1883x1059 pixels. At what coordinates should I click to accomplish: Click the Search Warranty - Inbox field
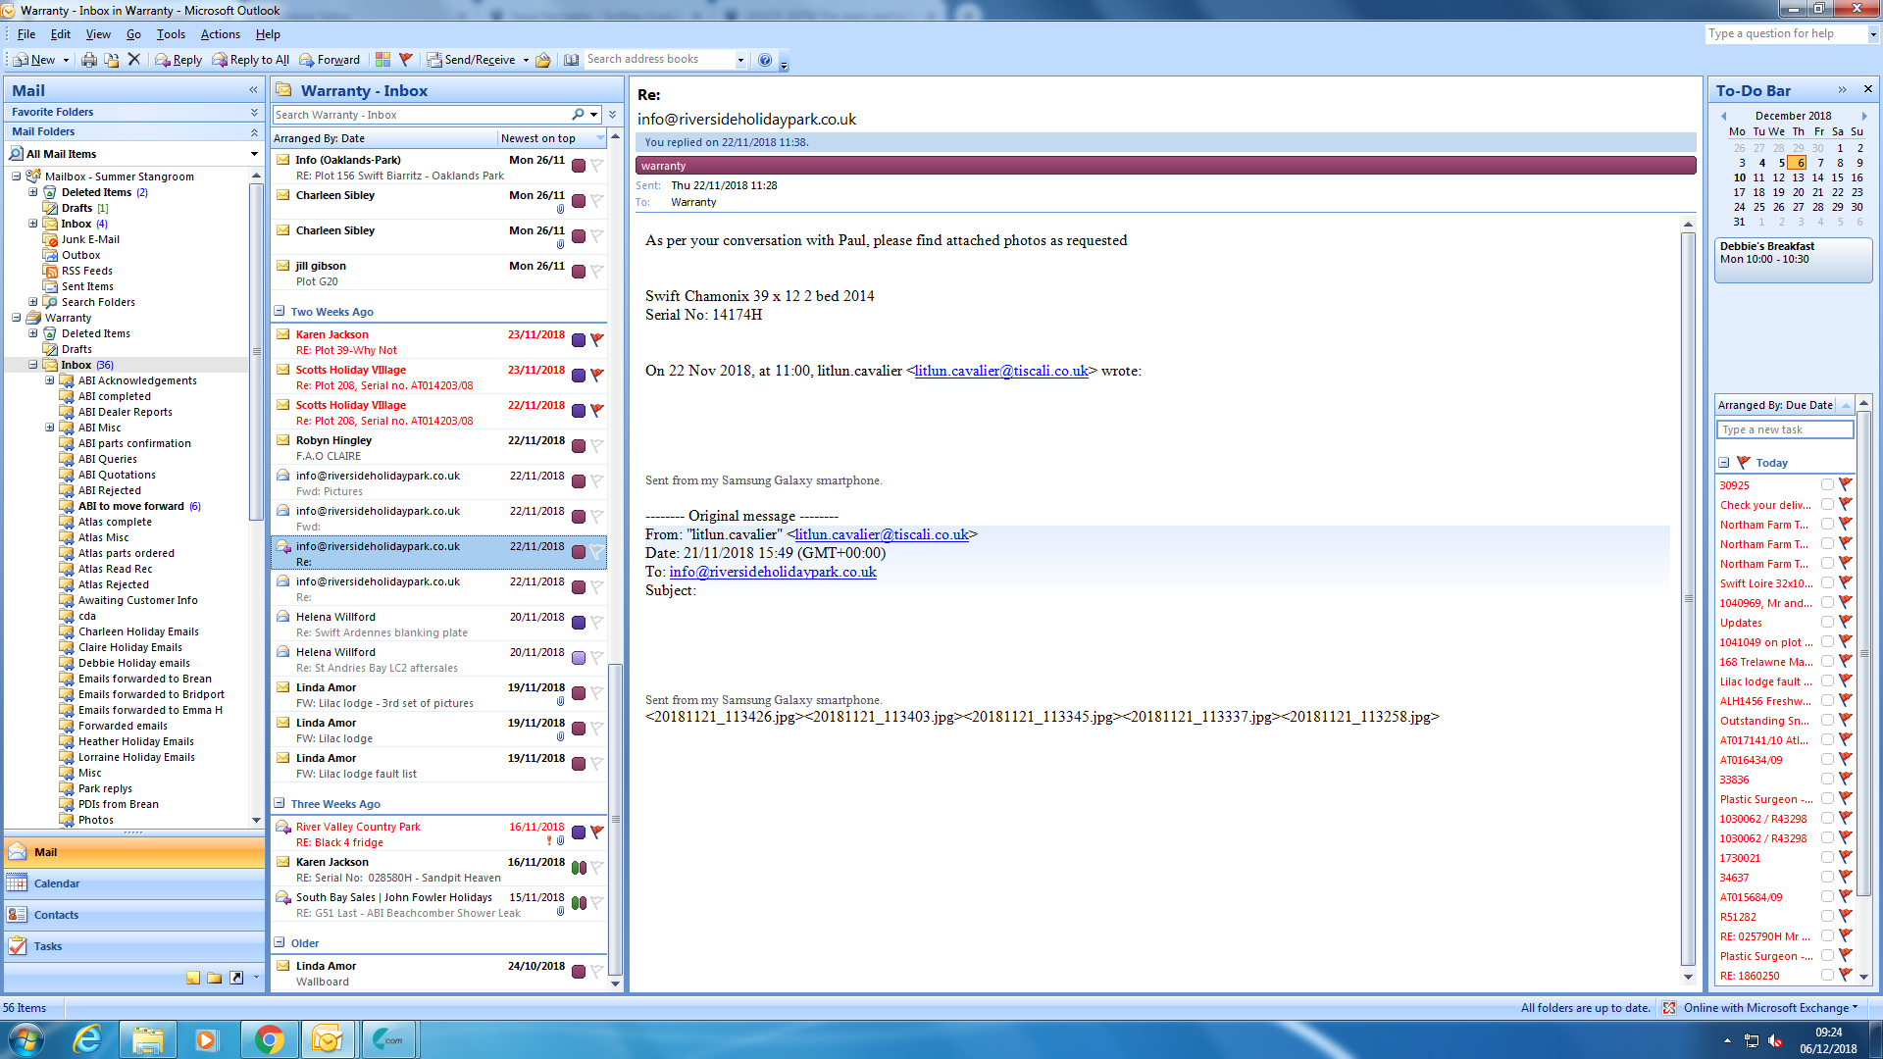click(x=422, y=115)
